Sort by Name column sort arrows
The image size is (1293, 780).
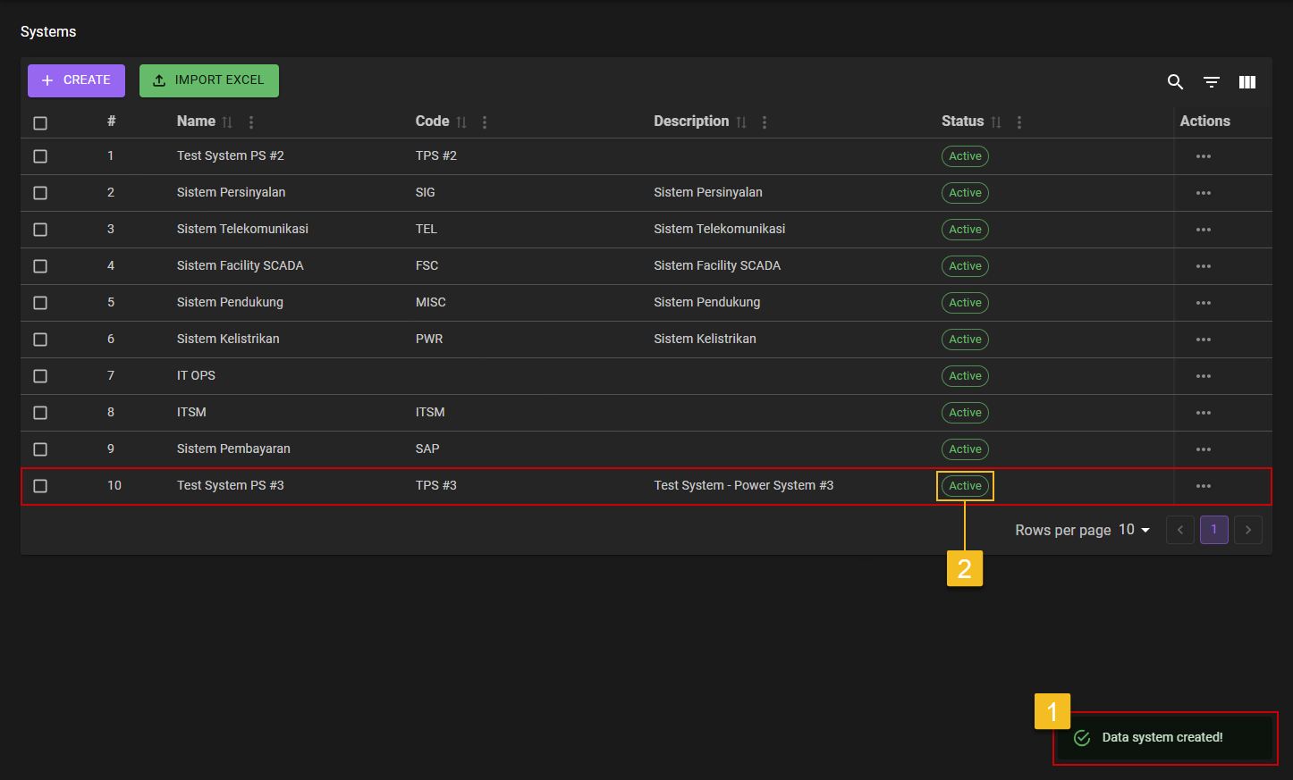coord(227,122)
